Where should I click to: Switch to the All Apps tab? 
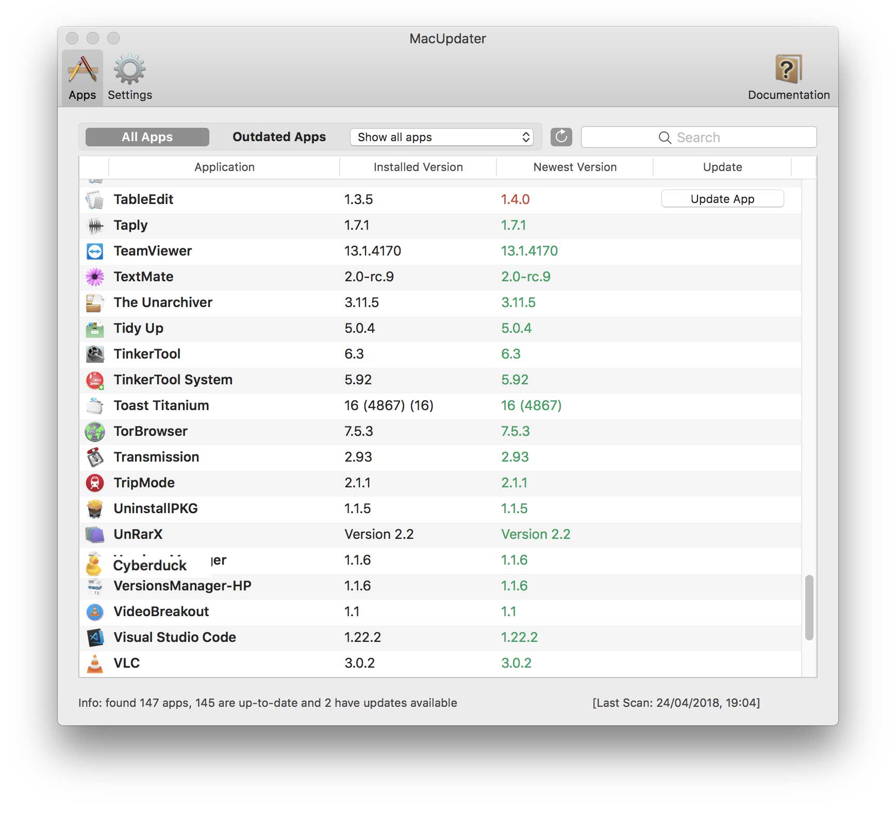coord(147,137)
